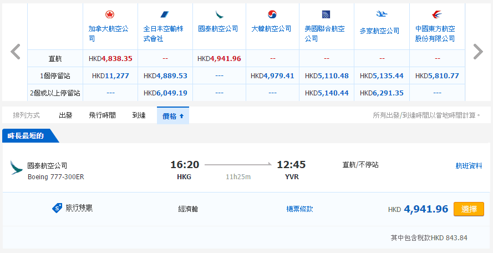This screenshot has width=493, height=253.
Task: Sort results by 飛行時間 flight duration
Action: (x=102, y=115)
